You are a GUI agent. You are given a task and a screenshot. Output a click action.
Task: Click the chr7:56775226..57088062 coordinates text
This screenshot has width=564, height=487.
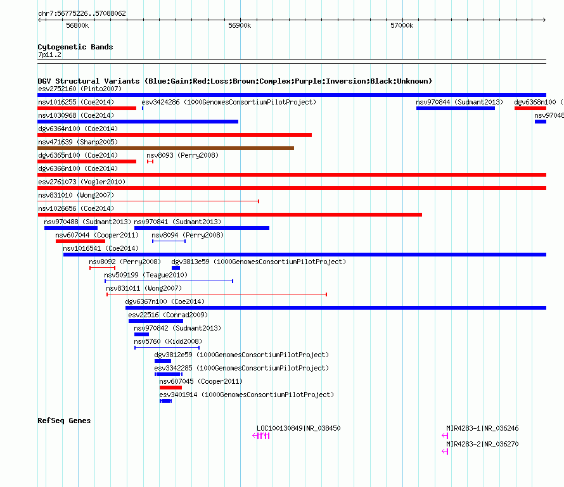coord(82,13)
